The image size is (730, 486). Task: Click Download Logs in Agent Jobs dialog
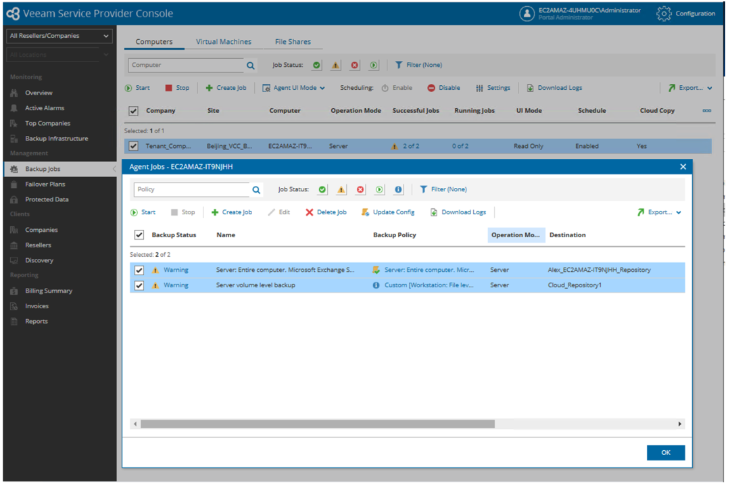tap(458, 212)
